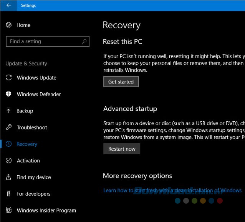Select Recovery in sidebar
The height and width of the screenshot is (222, 245).
coord(27,144)
